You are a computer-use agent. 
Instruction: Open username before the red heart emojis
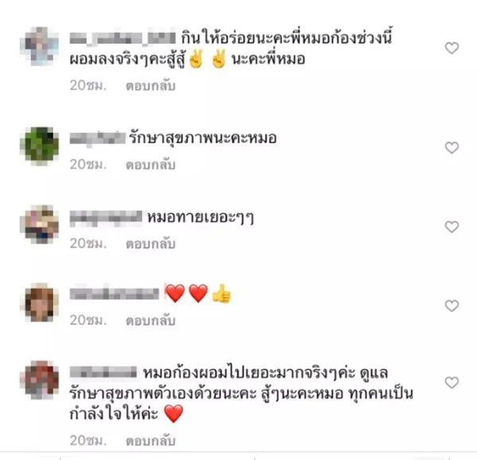click(x=114, y=294)
